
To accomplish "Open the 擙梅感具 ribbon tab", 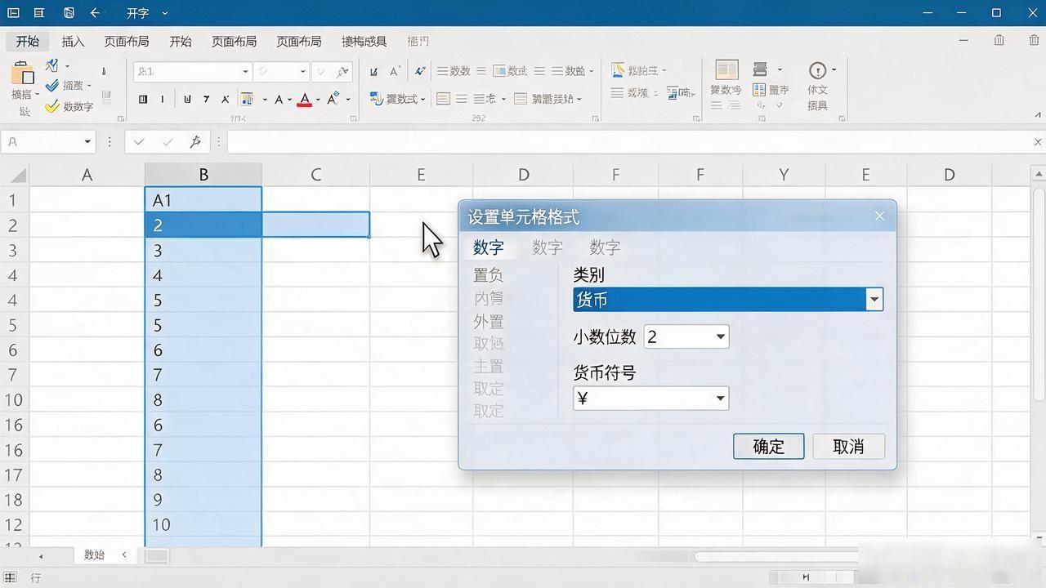I will coord(364,41).
